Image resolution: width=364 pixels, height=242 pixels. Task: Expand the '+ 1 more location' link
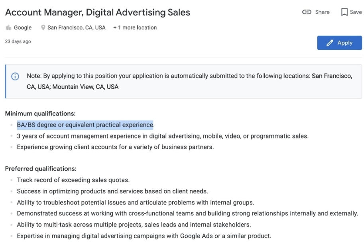point(135,27)
